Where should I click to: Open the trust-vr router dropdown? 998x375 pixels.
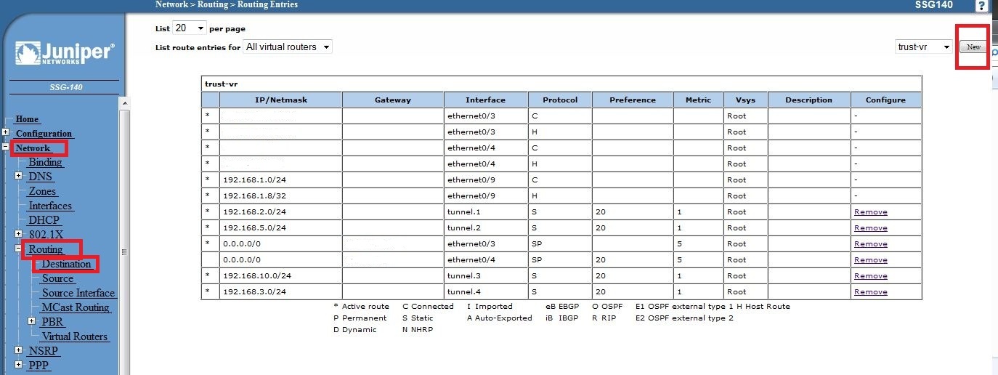coord(923,47)
